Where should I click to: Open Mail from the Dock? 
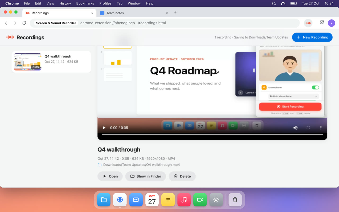136,200
